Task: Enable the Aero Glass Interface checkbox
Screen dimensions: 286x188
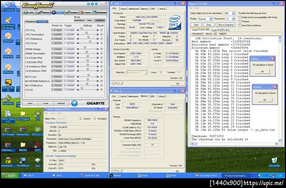Action: [240, 25]
